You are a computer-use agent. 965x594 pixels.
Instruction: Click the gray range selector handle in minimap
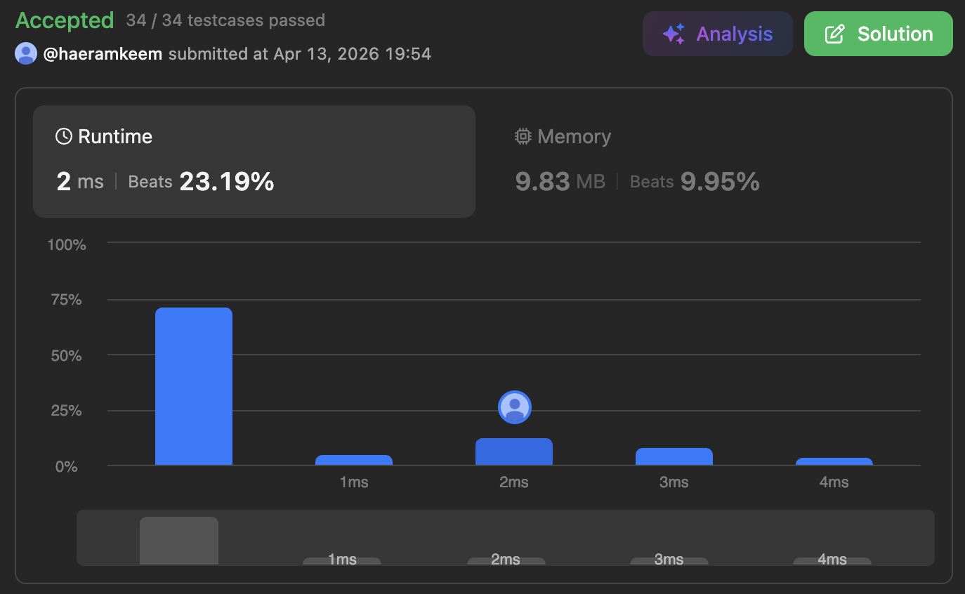click(x=179, y=541)
